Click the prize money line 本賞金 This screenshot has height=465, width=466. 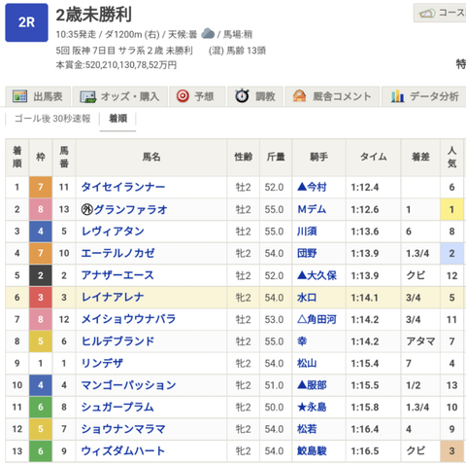pyautogui.click(x=116, y=65)
